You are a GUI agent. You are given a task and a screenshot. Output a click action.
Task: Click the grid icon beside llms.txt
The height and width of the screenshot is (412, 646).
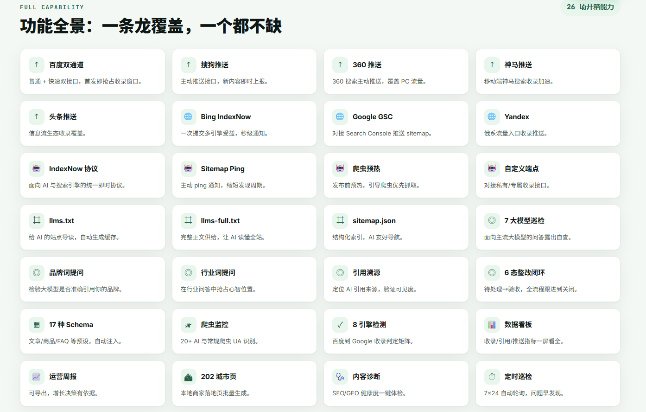[x=37, y=221]
